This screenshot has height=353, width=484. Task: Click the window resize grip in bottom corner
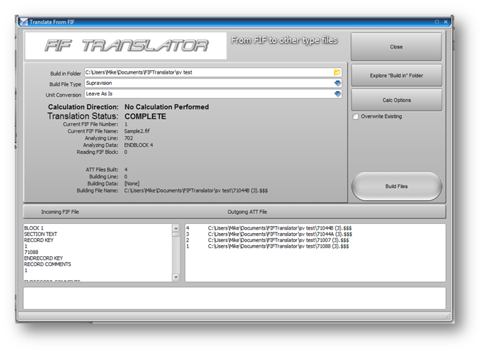click(447, 318)
